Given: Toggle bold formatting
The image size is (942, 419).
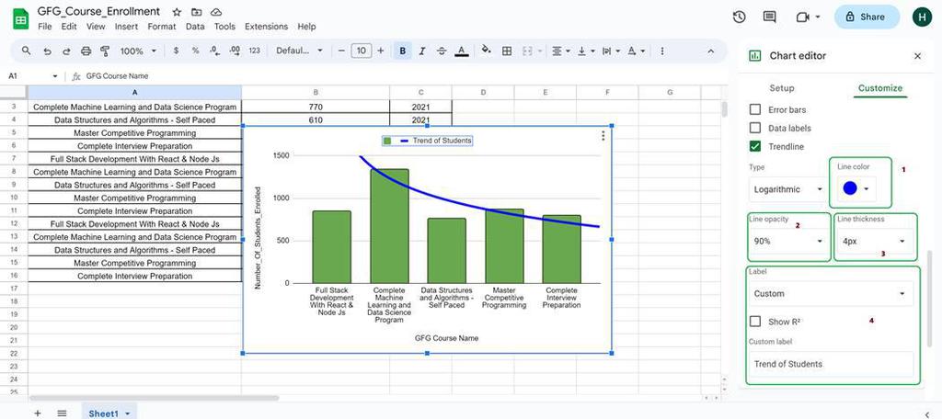Looking at the screenshot, I should (x=403, y=51).
